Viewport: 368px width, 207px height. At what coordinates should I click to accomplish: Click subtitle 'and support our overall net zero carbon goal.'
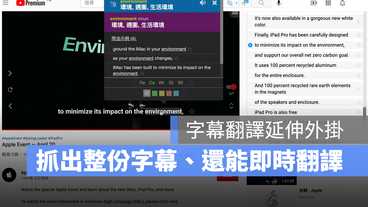(302, 55)
